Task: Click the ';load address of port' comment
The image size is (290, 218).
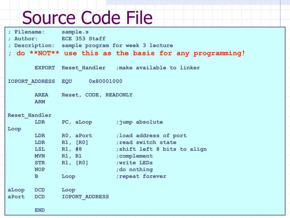Action: (151, 136)
